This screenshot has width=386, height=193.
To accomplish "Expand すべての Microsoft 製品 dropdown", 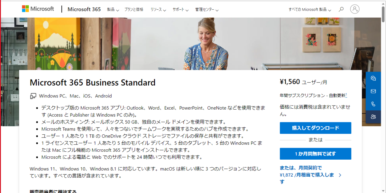I will click(x=310, y=10).
